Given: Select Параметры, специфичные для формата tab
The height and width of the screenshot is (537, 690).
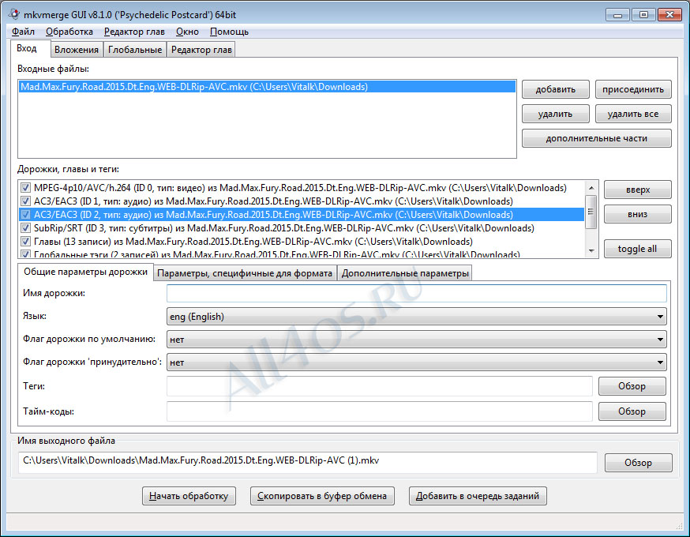Looking at the screenshot, I should (x=245, y=273).
